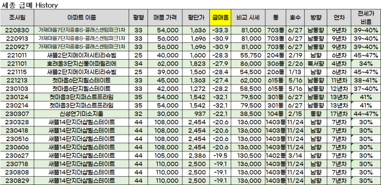Click the 방향 column header
This screenshot has width=381, height=185.
[316, 17]
